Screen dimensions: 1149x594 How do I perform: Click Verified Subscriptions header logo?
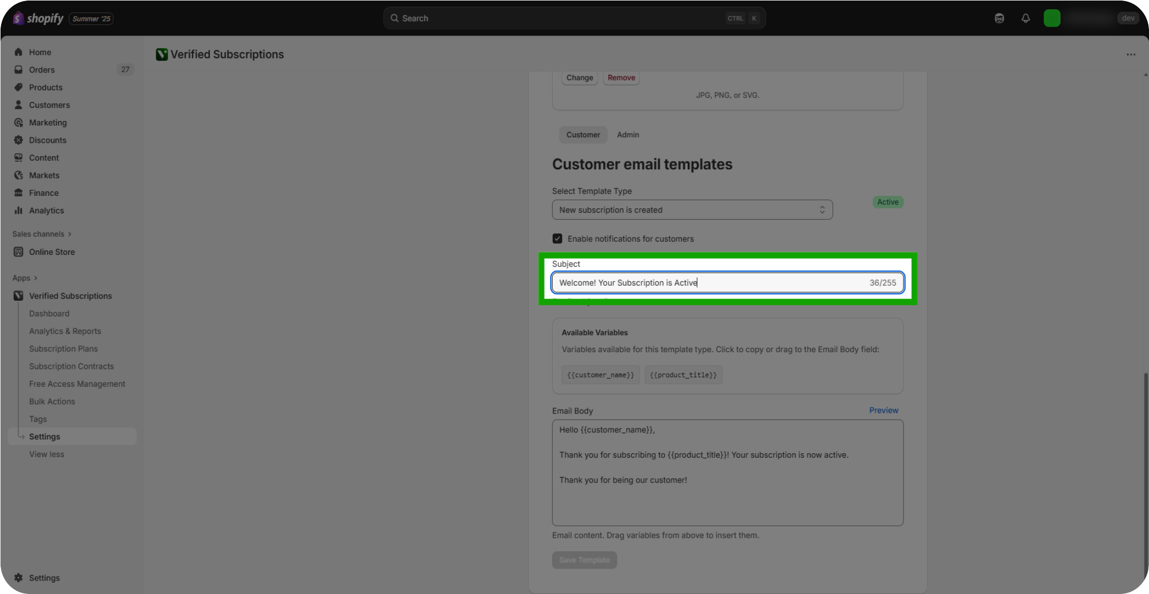tap(162, 54)
